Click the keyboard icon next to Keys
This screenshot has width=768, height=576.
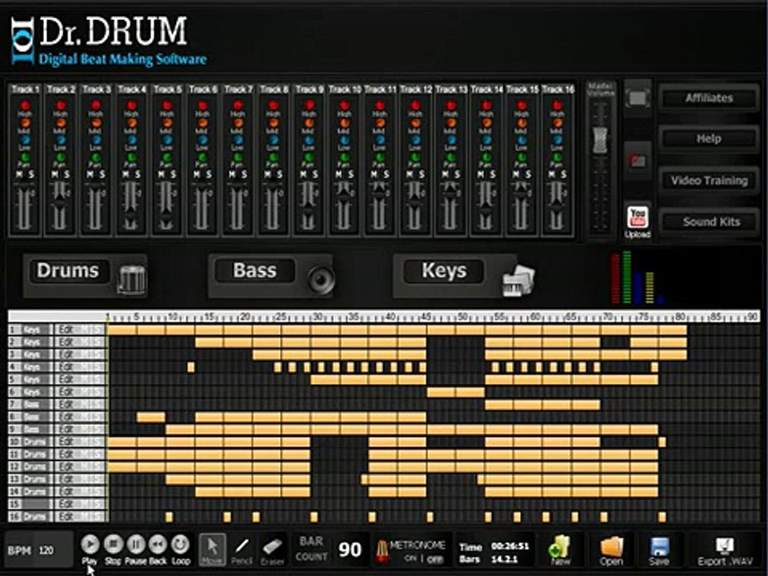click(518, 281)
